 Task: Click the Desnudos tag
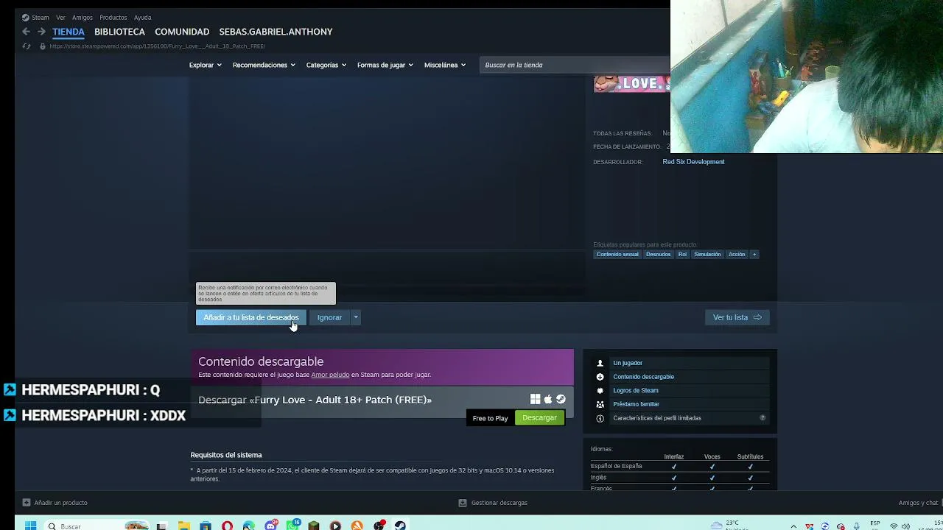(658, 255)
